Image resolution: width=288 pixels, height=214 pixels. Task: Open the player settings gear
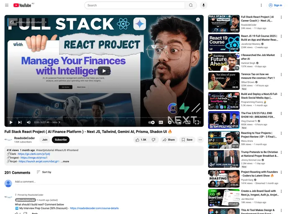click(x=170, y=122)
